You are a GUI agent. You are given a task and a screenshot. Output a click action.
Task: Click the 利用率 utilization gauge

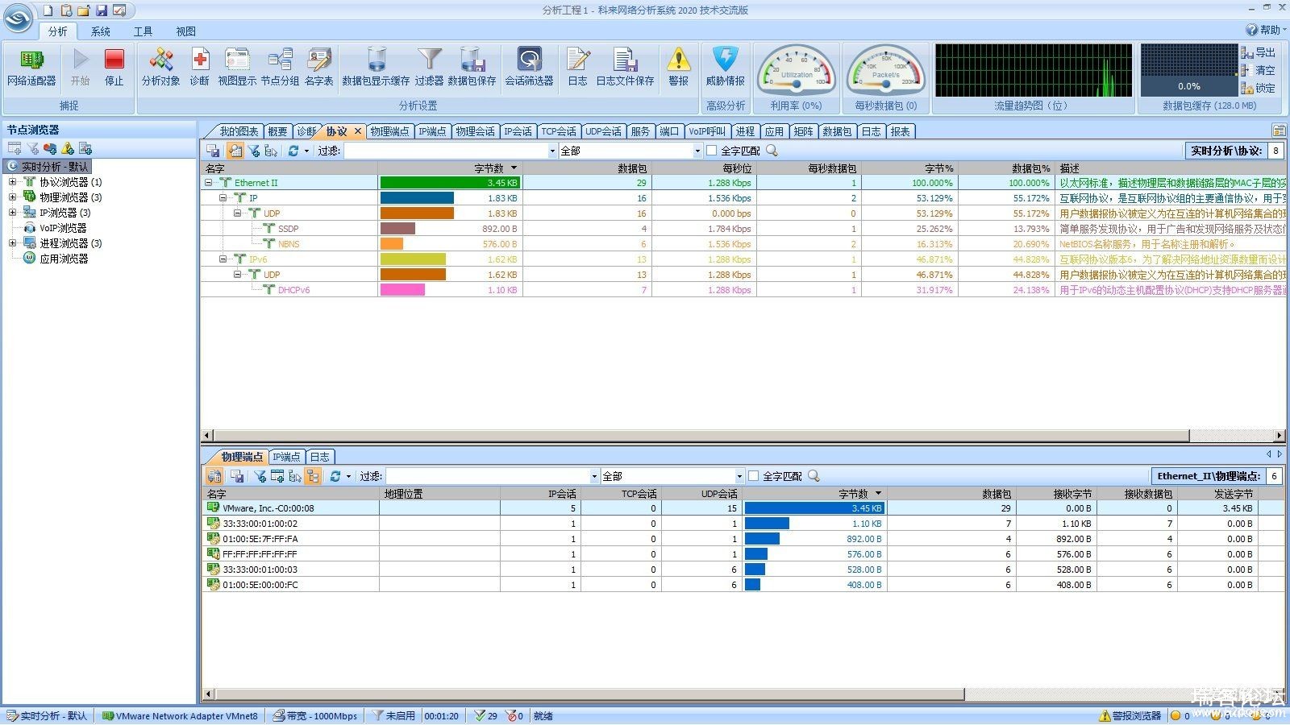796,72
